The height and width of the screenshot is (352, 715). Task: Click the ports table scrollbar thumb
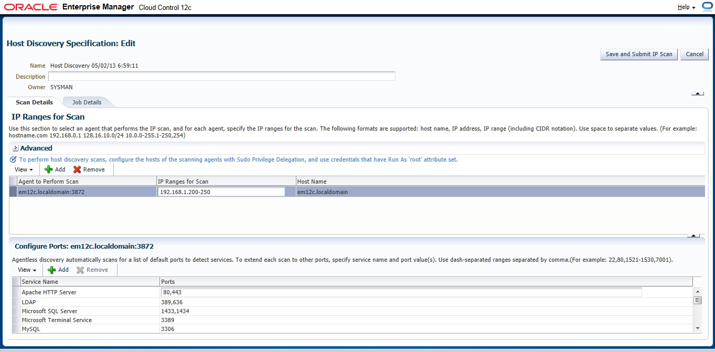tap(698, 301)
